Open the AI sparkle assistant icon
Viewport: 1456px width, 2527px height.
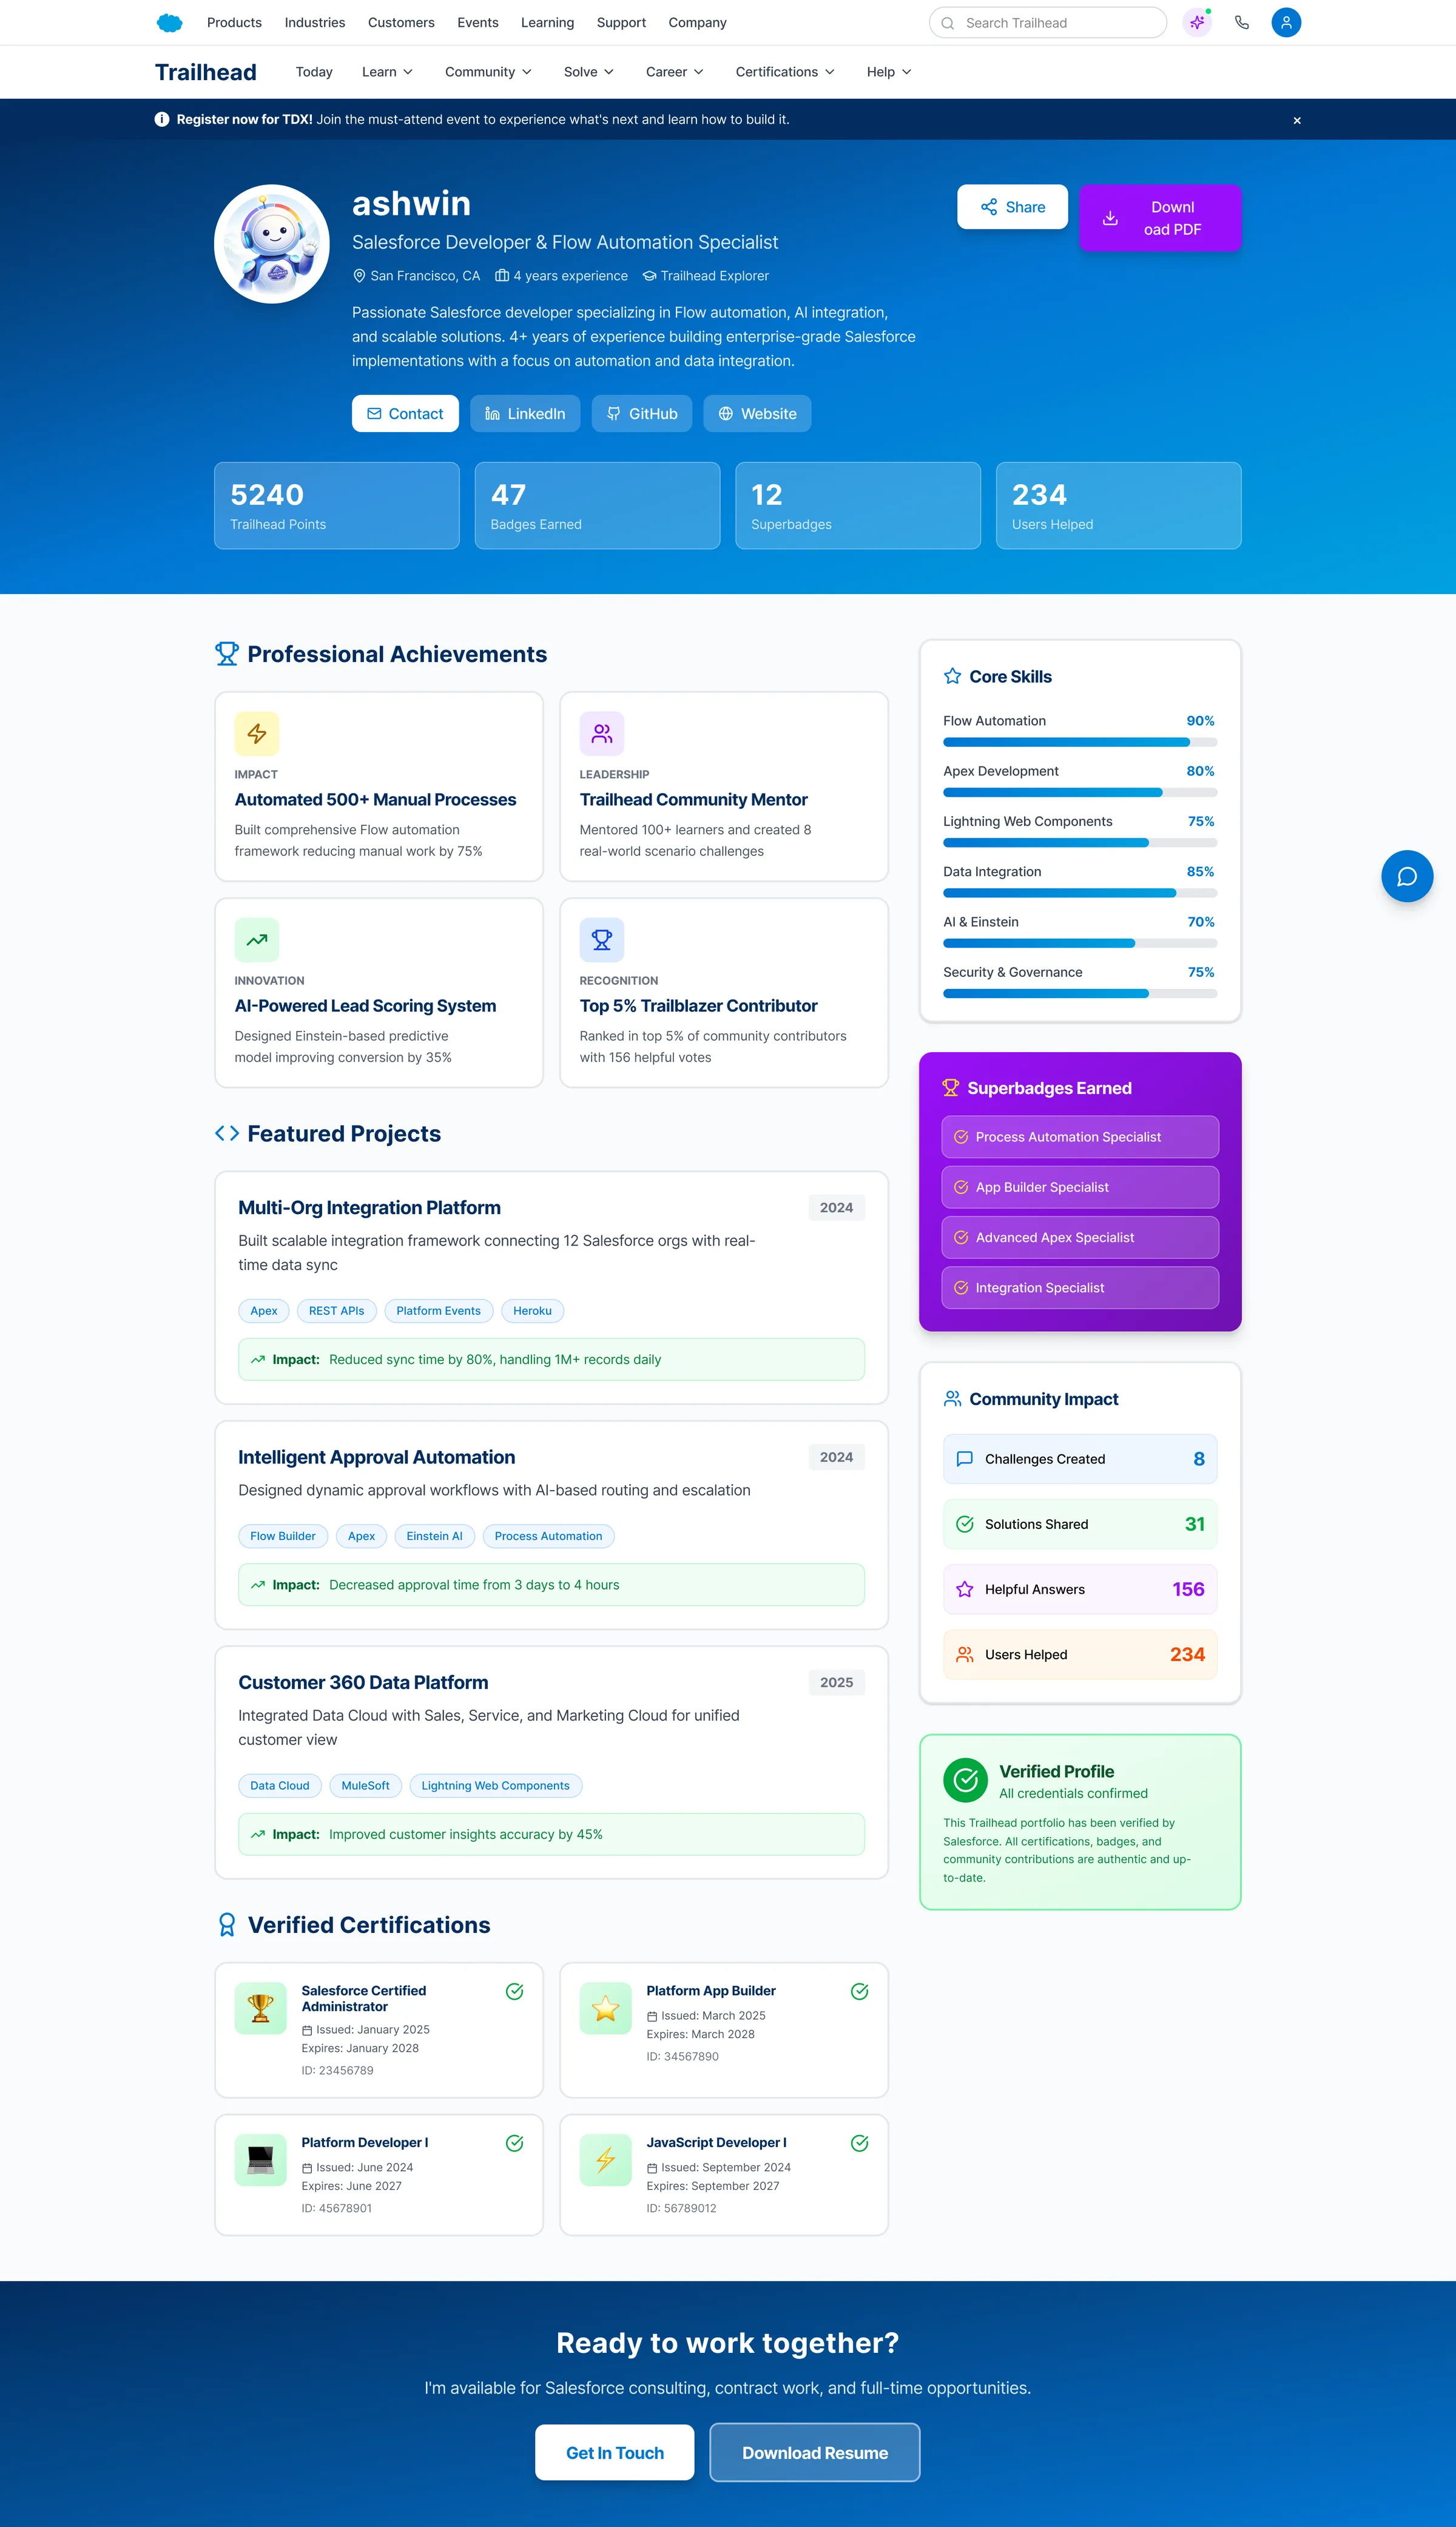click(1197, 22)
